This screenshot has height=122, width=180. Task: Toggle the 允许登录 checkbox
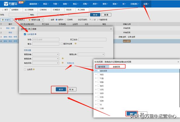(x=25, y=34)
